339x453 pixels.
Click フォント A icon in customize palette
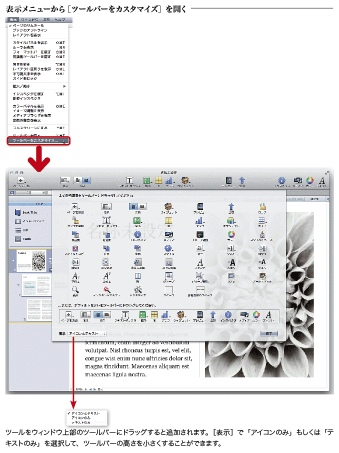click(200, 262)
